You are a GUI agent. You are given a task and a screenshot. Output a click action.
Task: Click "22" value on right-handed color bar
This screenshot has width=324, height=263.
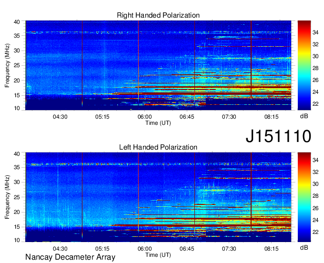pyautogui.click(x=315, y=104)
